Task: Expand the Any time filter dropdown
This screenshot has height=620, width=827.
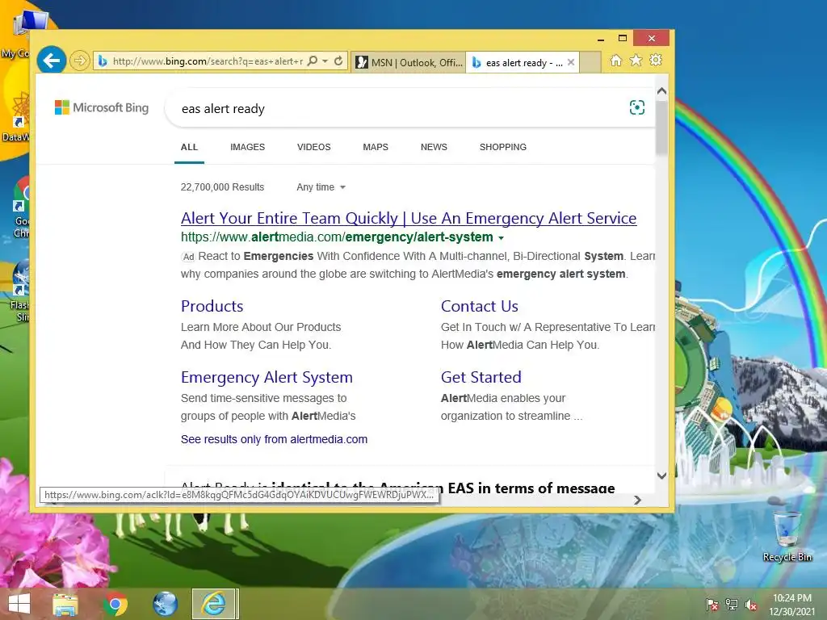Action: click(321, 187)
